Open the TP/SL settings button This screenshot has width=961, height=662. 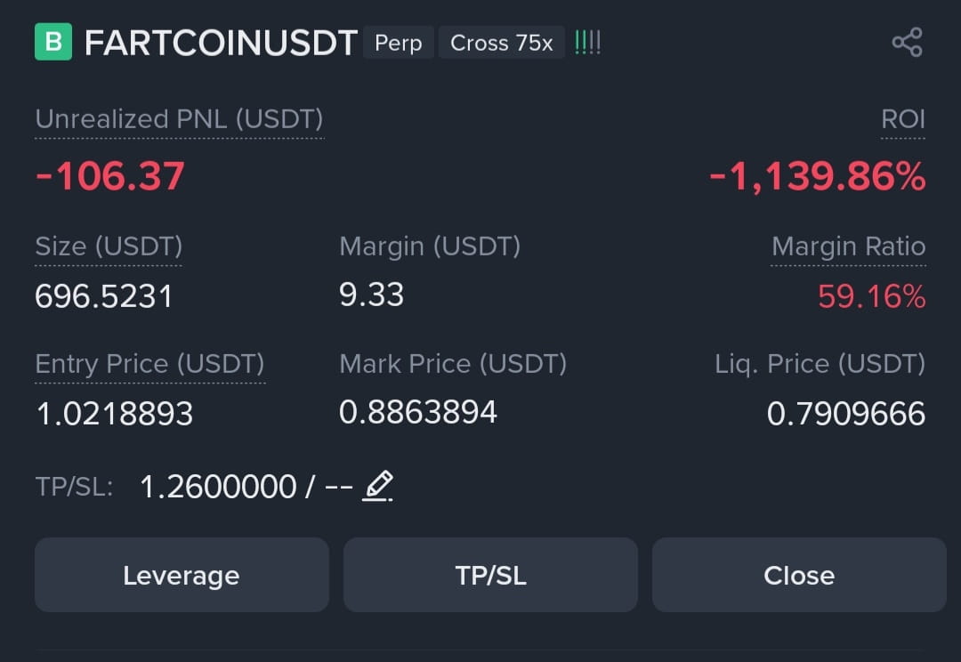(490, 575)
